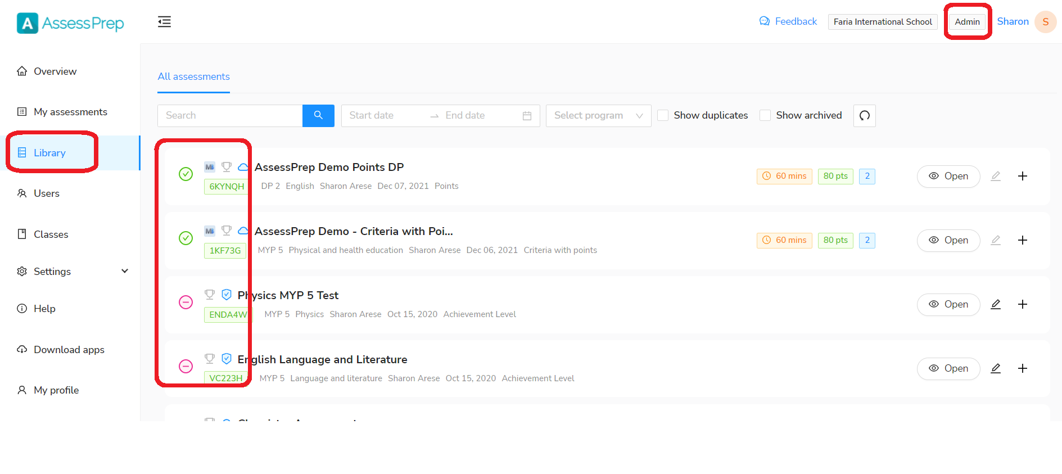
Task: Open the date range calendar icon
Action: coord(527,116)
